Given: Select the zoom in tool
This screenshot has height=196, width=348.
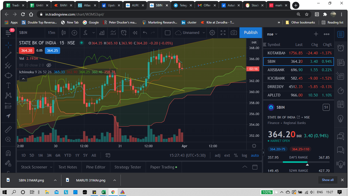Looking at the screenshot, I should (8, 139).
